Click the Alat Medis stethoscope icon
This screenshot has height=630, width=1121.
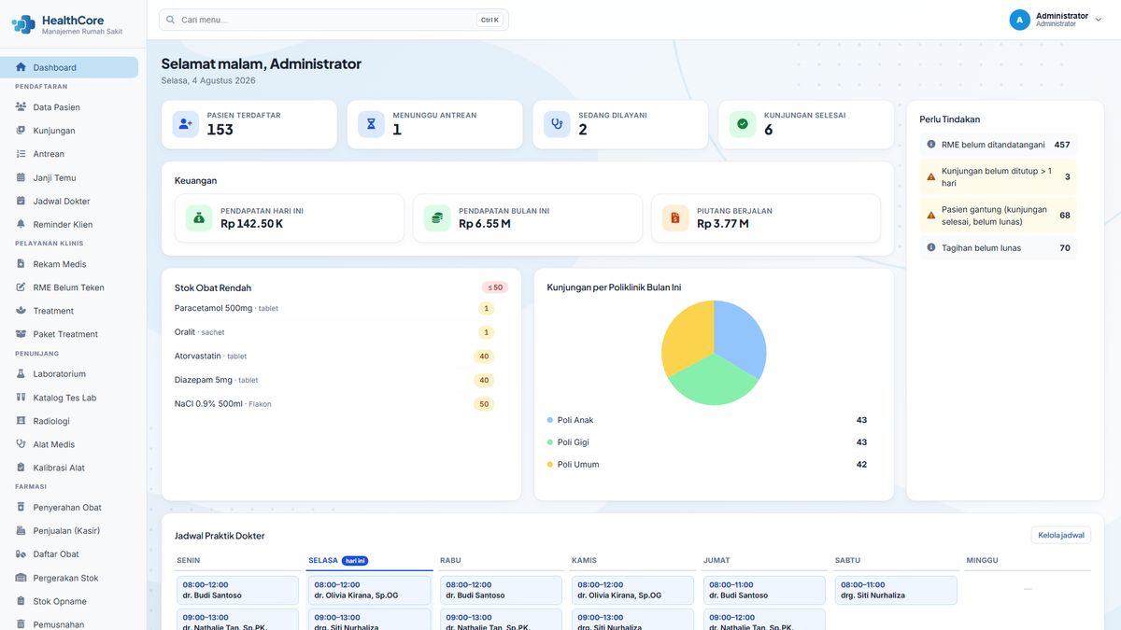tap(21, 444)
